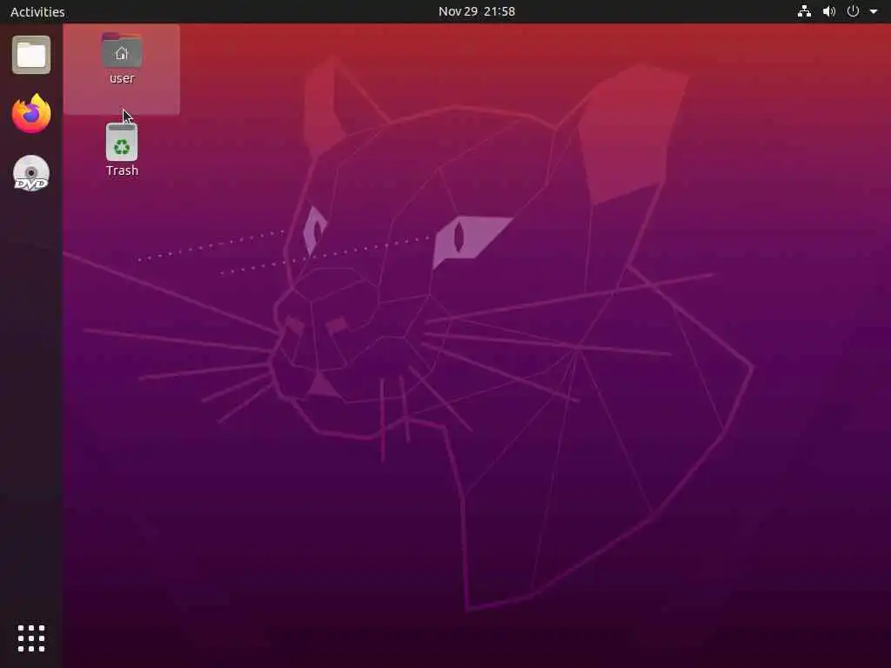Show Applications grid button

point(31,638)
